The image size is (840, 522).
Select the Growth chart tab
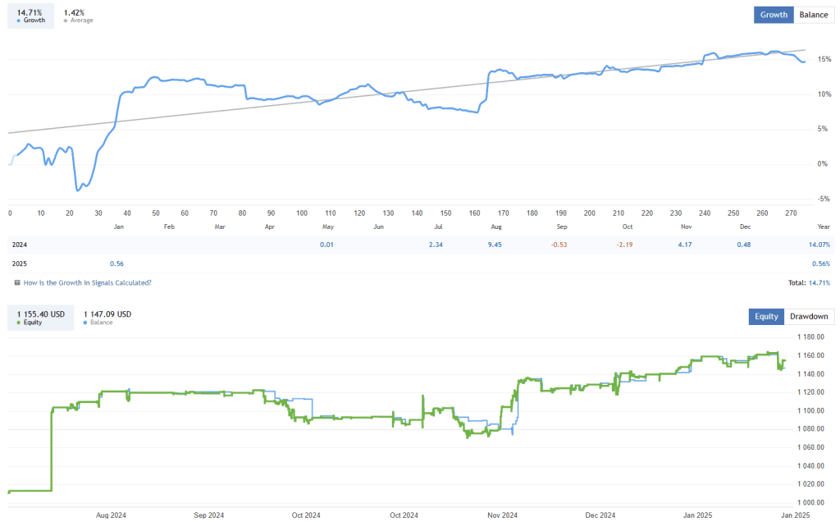(x=774, y=14)
